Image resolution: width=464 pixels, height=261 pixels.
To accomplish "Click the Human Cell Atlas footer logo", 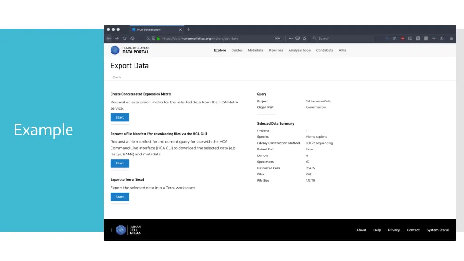I will (x=129, y=230).
